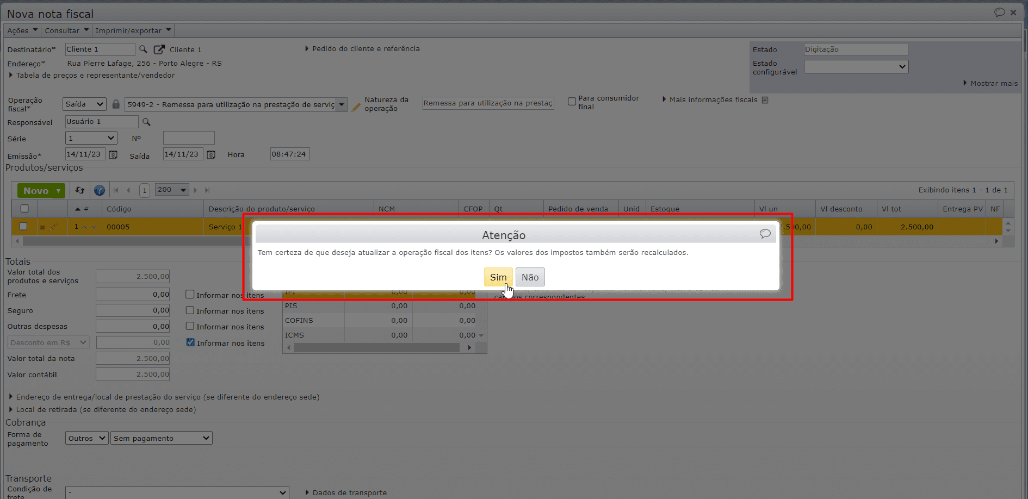The image size is (1028, 499).
Task: Check Informar nos itens for Seguro
Action: coord(190,310)
